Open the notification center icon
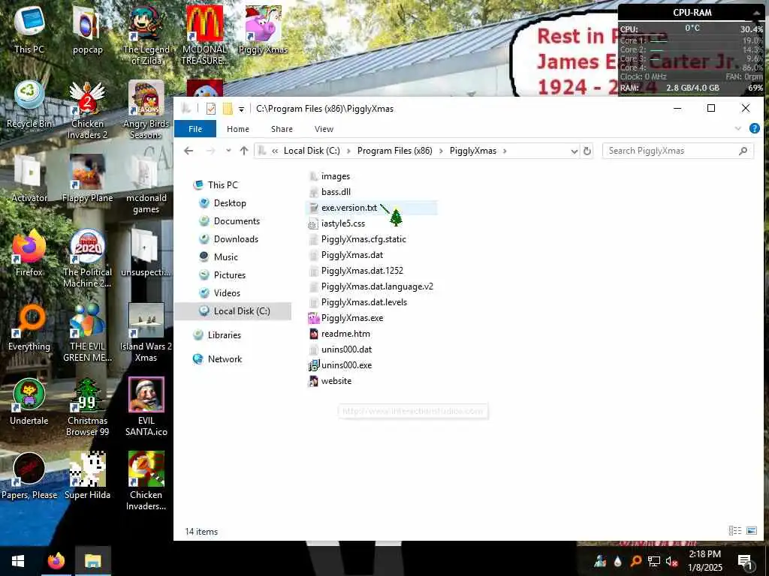The height and width of the screenshot is (576, 769). [744, 561]
